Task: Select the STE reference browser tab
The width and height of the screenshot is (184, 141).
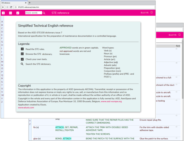Action: click(x=14, y=3)
